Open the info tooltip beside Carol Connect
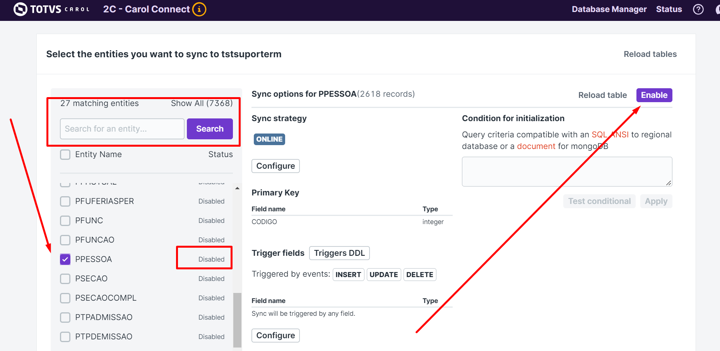 click(x=199, y=9)
